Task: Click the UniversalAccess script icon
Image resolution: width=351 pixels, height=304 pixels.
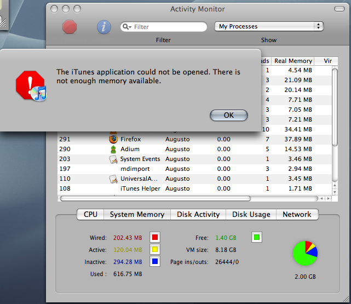Action: coord(113,179)
